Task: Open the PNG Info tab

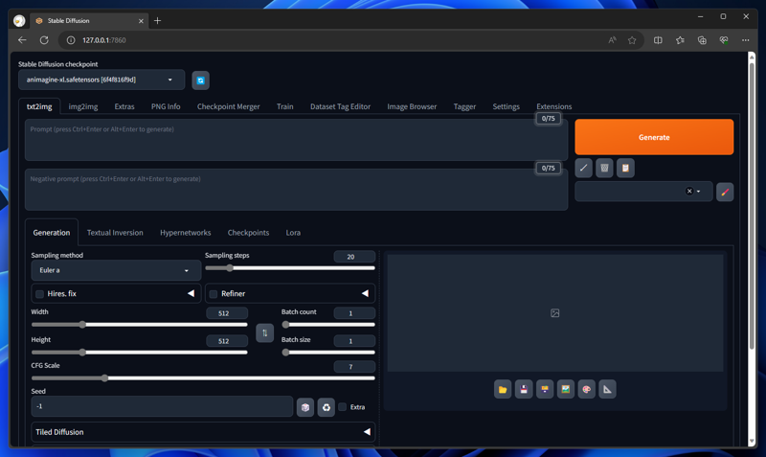Action: point(166,106)
